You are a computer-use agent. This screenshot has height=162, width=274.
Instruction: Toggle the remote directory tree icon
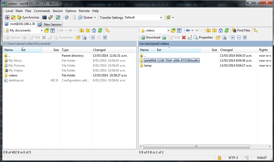click(x=256, y=31)
